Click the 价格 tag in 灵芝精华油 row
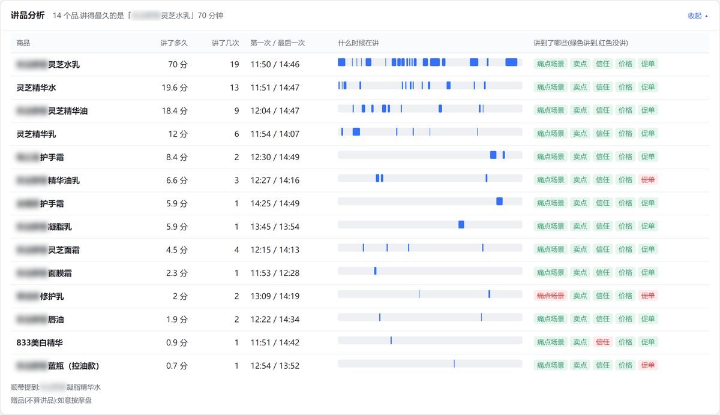 (625, 110)
